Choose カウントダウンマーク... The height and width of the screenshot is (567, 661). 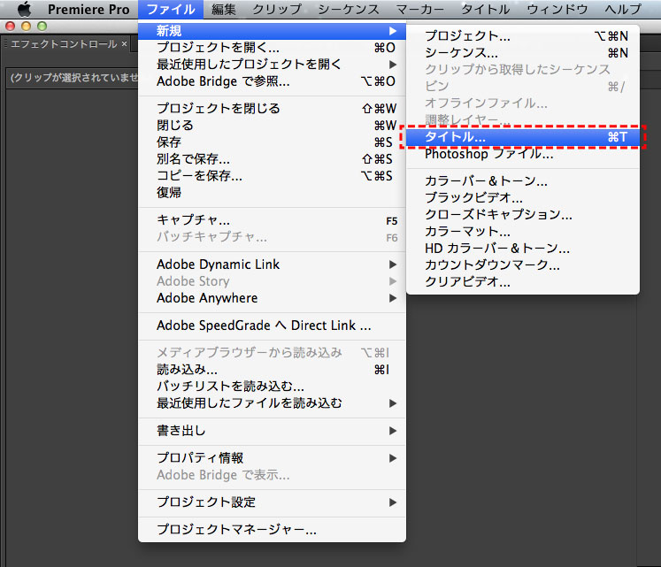tap(523, 265)
